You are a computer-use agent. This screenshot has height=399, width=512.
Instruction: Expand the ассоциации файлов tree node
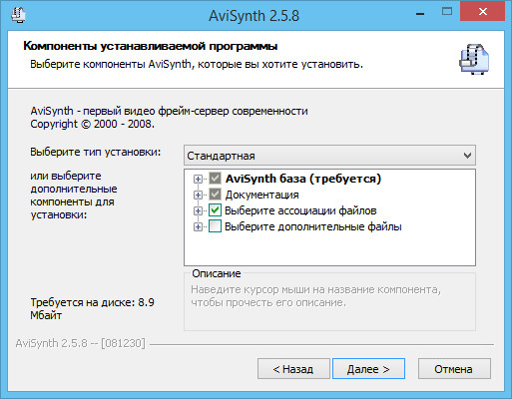pyautogui.click(x=198, y=210)
